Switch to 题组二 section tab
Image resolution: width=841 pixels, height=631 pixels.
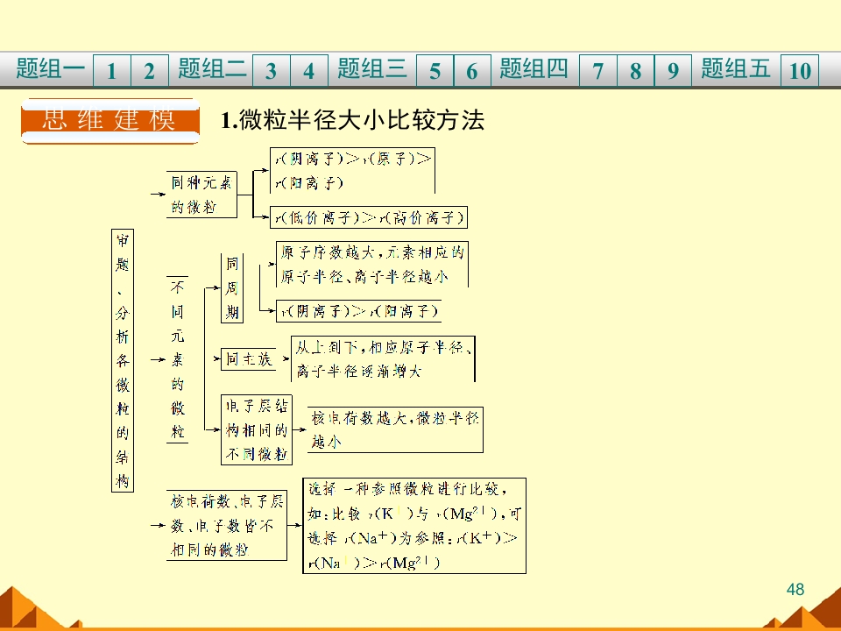(x=212, y=69)
